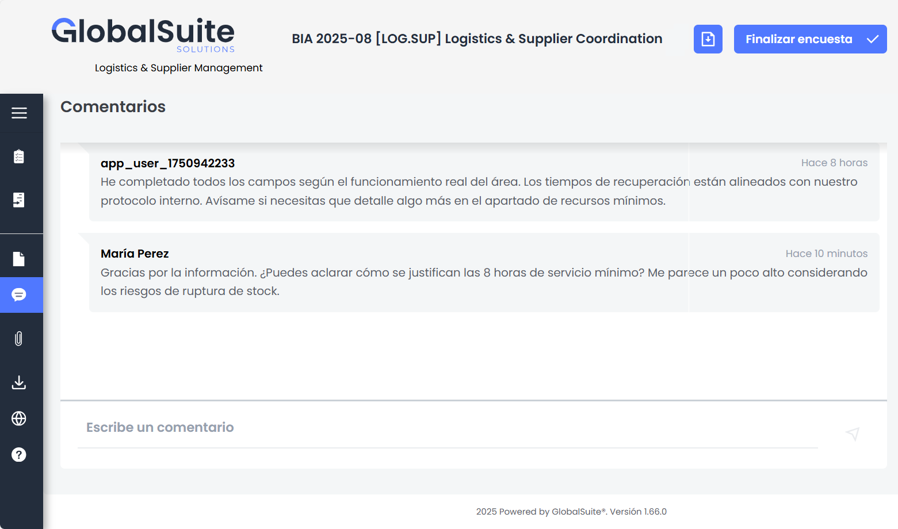Click the download tray icon in the sidebar
Viewport: 898px width, 529px height.
(19, 382)
